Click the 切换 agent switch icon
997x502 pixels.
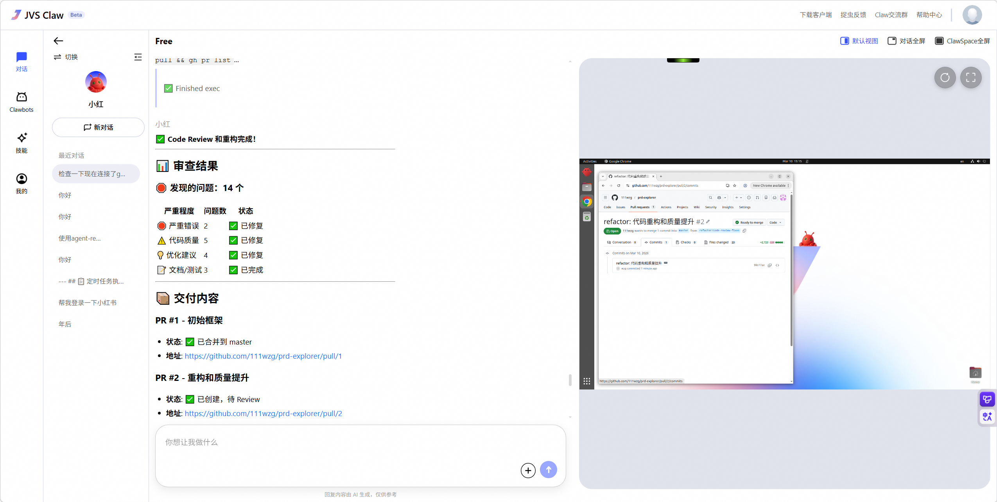(58, 57)
